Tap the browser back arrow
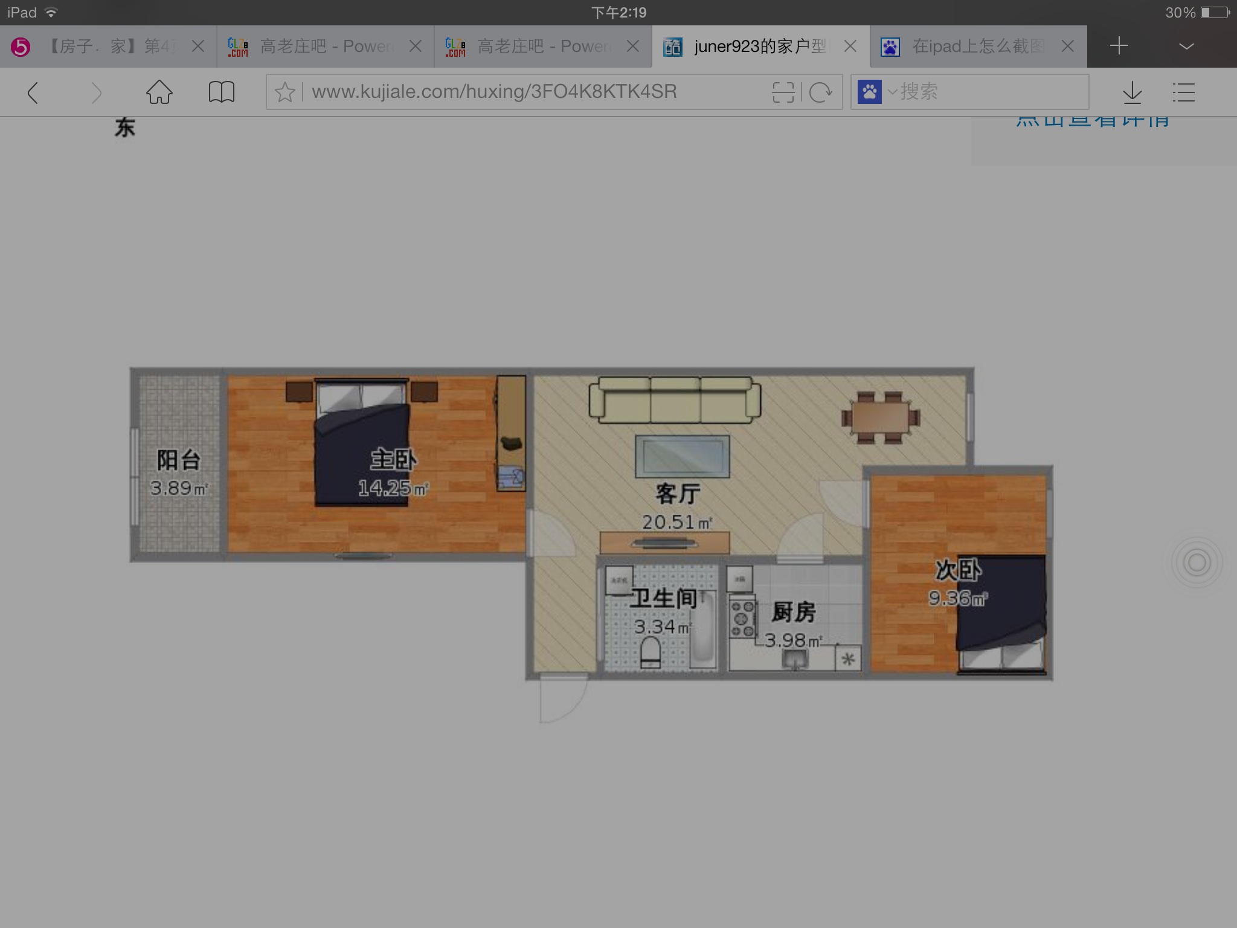Screen dimensions: 1237x928 (x=34, y=93)
